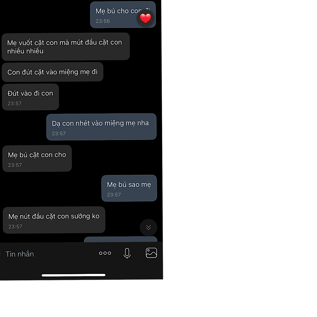Image resolution: width=317 pixels, height=317 pixels.
Task: Select the outgoing message ending "mẹ nha"
Action: (x=101, y=127)
